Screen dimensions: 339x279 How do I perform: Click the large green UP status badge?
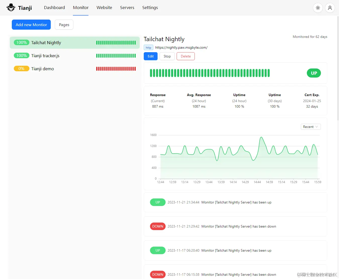(x=314, y=73)
